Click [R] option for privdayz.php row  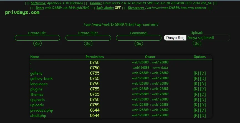[x=196, y=110]
